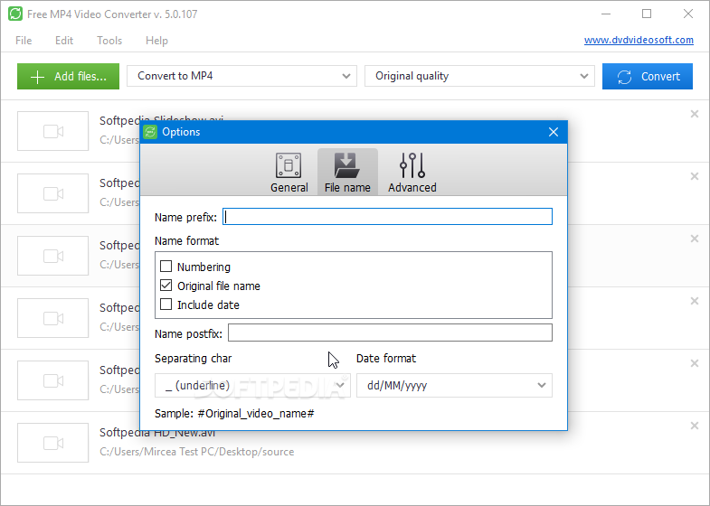
Task: Click the second video's thumbnail
Action: click(x=53, y=193)
